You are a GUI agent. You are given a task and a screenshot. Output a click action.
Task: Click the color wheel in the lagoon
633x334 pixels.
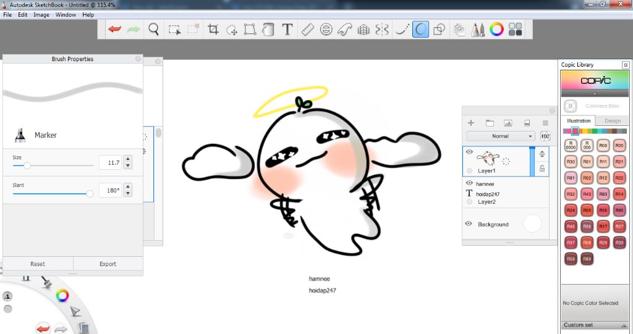[62, 296]
